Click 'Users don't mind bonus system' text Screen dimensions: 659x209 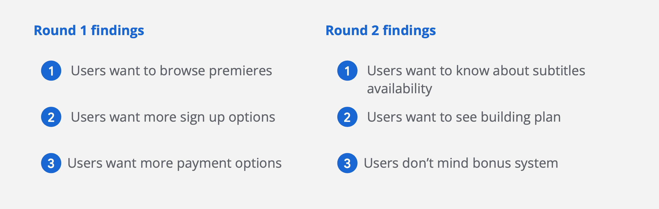coord(461,163)
